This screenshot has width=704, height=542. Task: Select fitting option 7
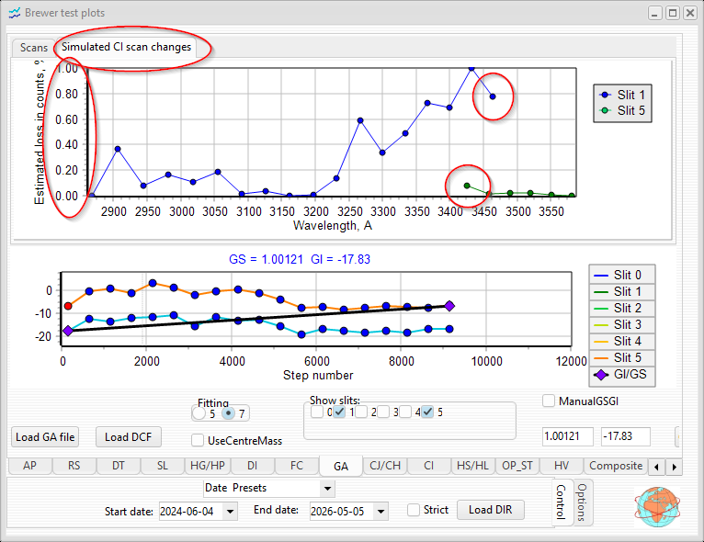click(x=229, y=413)
